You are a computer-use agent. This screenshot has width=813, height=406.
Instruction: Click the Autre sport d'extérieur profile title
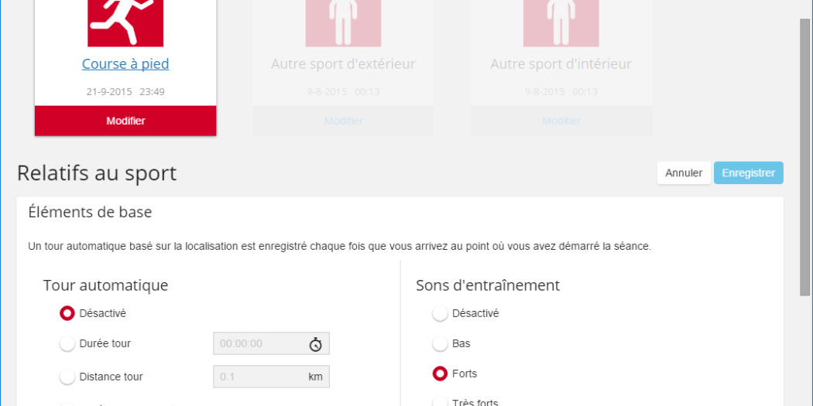[343, 64]
